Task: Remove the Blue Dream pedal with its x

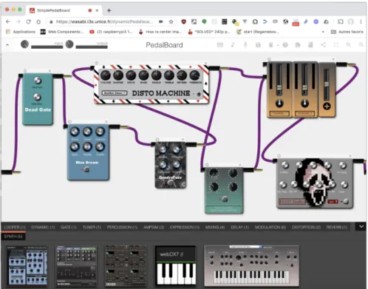Action: [x=106, y=122]
